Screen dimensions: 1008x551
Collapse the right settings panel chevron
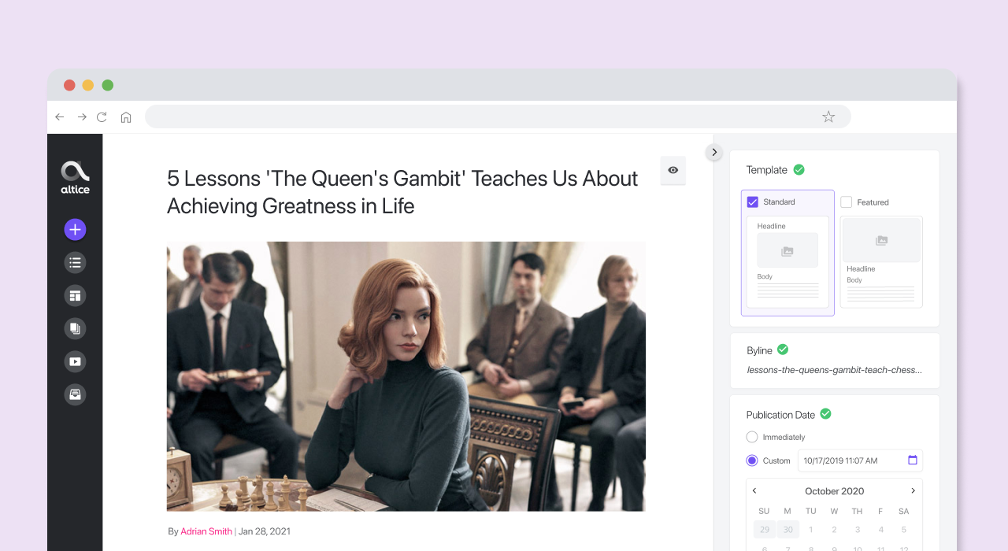pos(714,153)
